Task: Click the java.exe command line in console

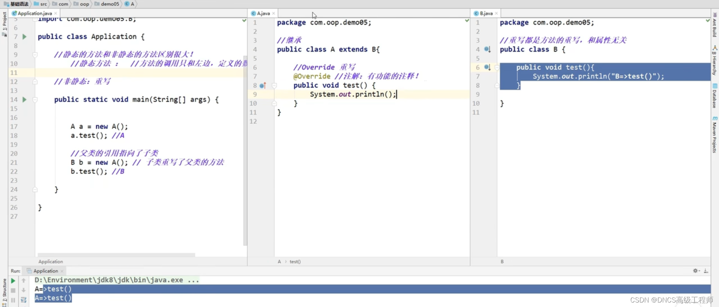Action: click(117, 280)
